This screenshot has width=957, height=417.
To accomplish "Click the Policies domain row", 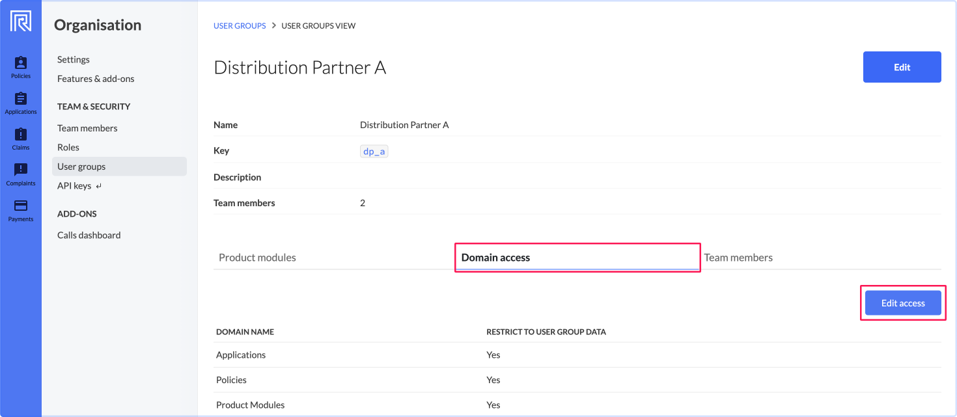I will (577, 380).
